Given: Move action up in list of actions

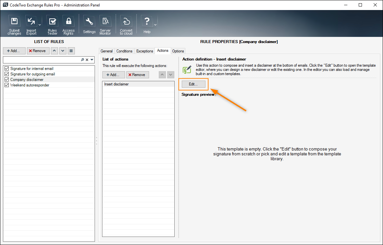Looking at the screenshot, I should [162, 75].
